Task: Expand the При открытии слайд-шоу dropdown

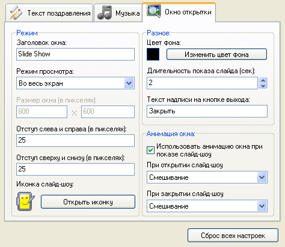Action: pyautogui.click(x=262, y=177)
